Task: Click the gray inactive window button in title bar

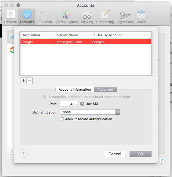Action: coord(18,5)
